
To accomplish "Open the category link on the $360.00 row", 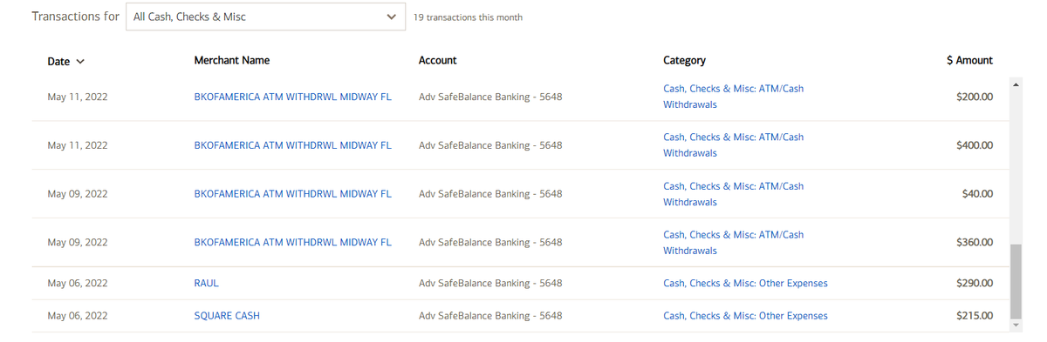I will [733, 243].
